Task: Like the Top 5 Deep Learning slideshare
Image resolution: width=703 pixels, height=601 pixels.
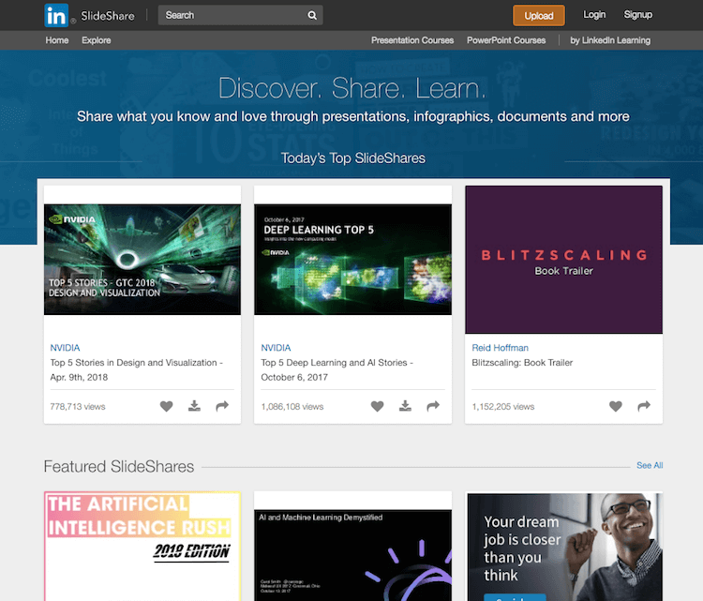Action: (x=378, y=406)
